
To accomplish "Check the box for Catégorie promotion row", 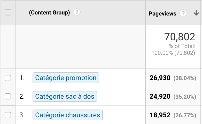I will pos(8,78).
